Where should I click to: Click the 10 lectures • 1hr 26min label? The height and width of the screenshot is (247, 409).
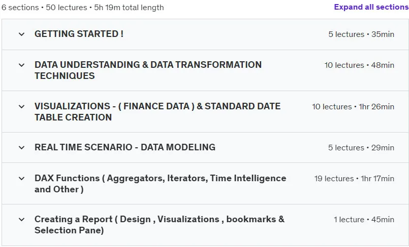[353, 107]
